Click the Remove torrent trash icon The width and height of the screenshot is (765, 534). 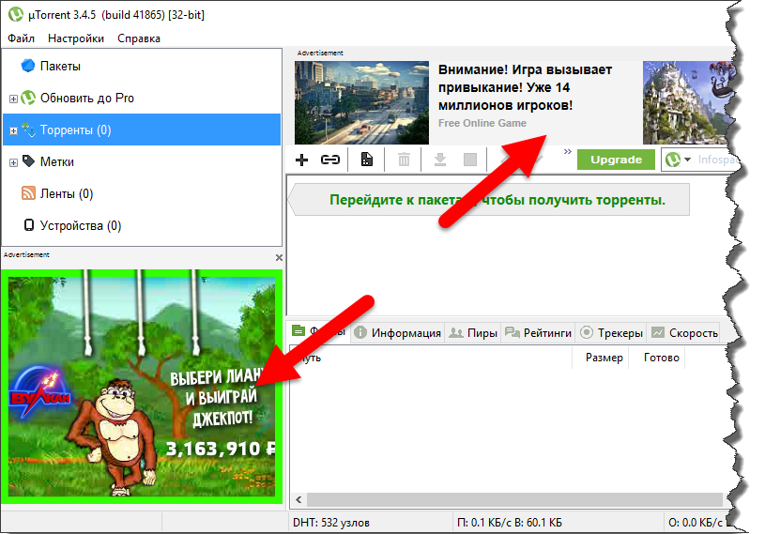coord(404,160)
